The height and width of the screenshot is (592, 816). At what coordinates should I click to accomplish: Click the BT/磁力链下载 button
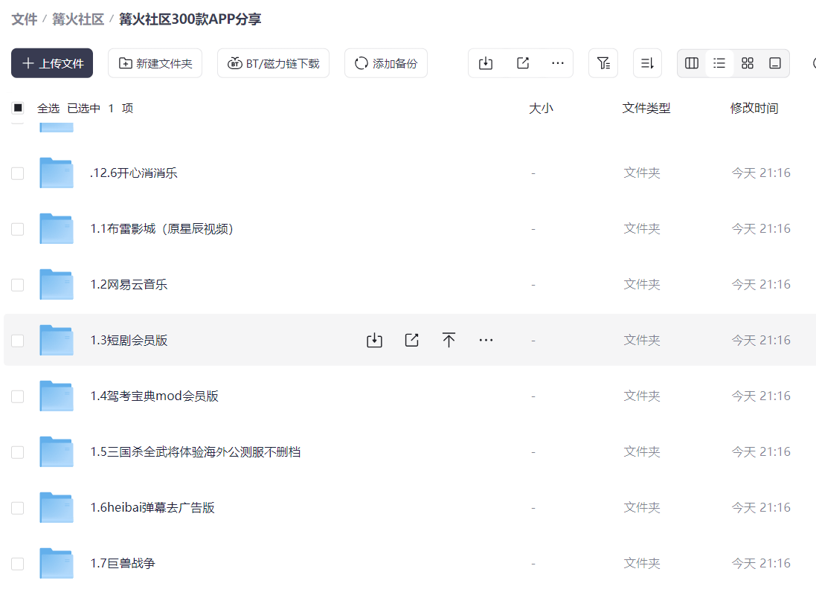point(273,63)
